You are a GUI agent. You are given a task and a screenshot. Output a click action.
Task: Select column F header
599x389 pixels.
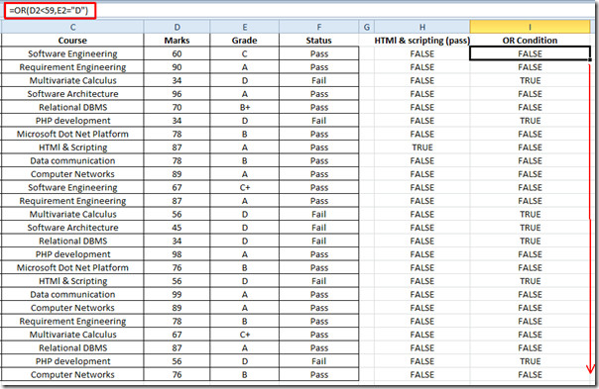(319, 27)
